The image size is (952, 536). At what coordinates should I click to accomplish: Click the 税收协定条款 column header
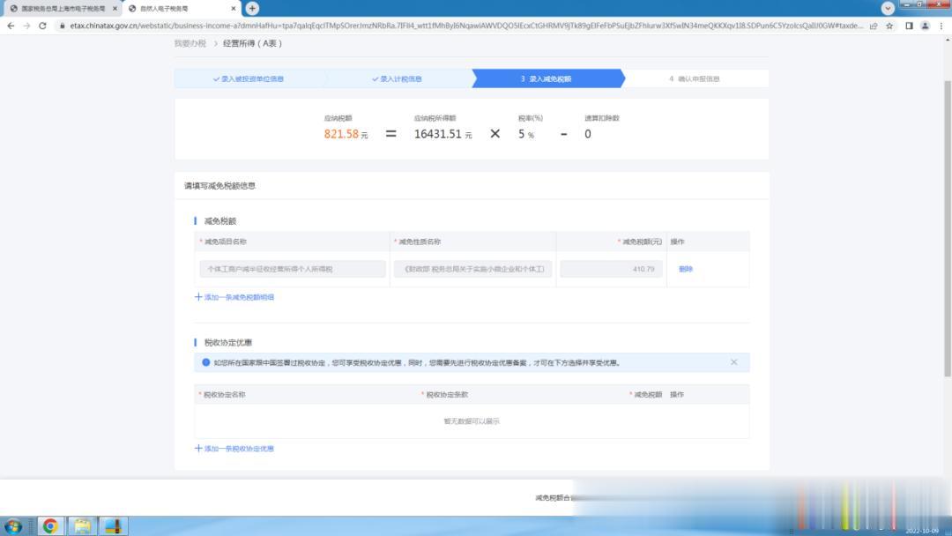447,395
